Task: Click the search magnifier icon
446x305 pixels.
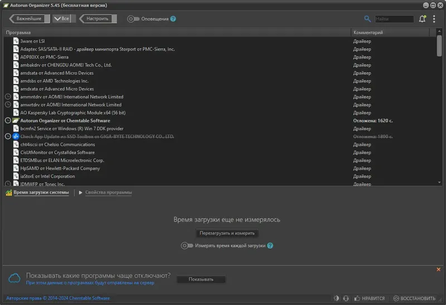Action: (x=367, y=19)
